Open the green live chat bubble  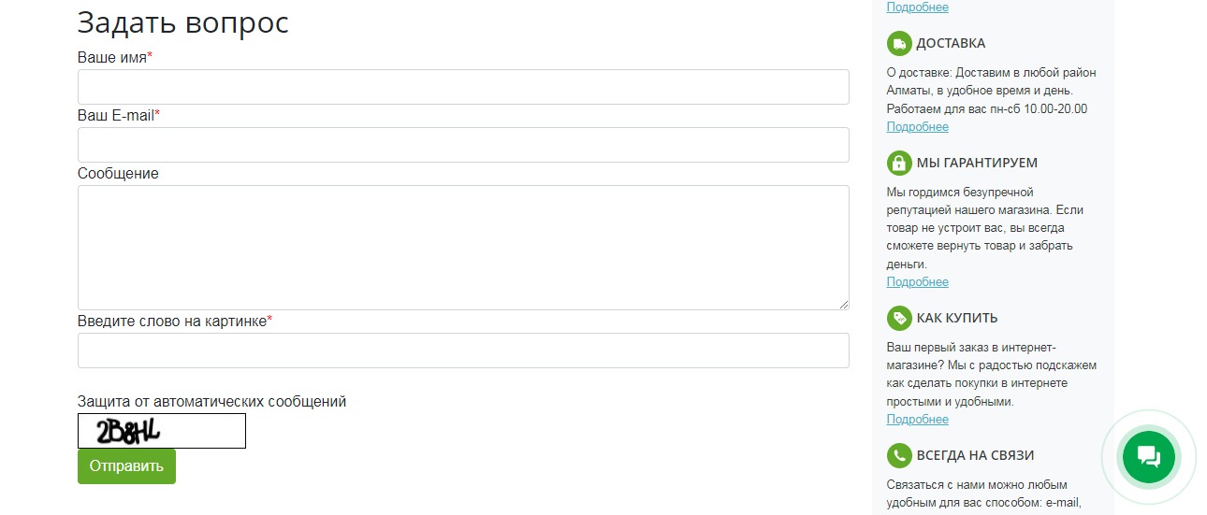(x=1148, y=457)
